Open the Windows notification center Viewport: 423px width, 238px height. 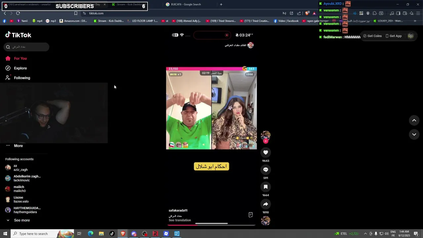point(416,234)
